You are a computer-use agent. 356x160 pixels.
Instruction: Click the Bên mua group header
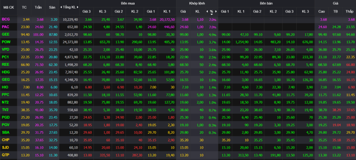[x=128, y=4]
